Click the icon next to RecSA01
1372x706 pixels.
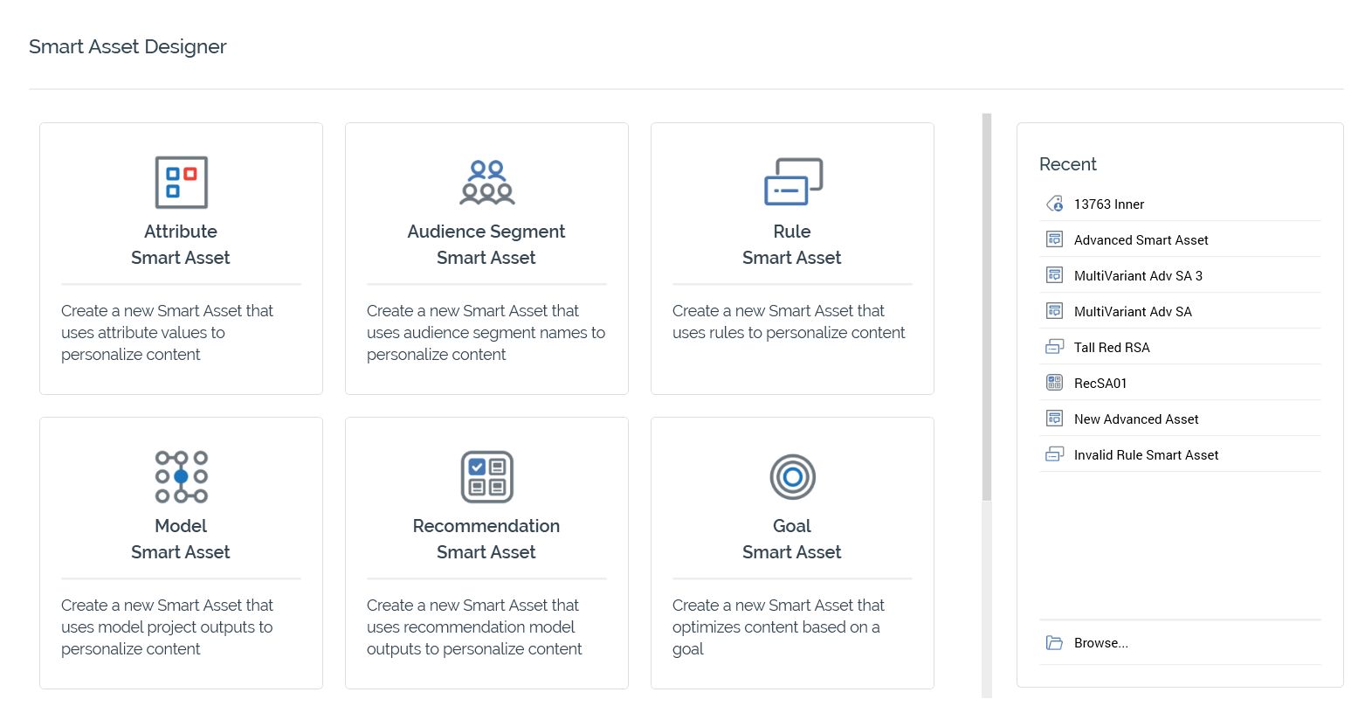[1054, 383]
